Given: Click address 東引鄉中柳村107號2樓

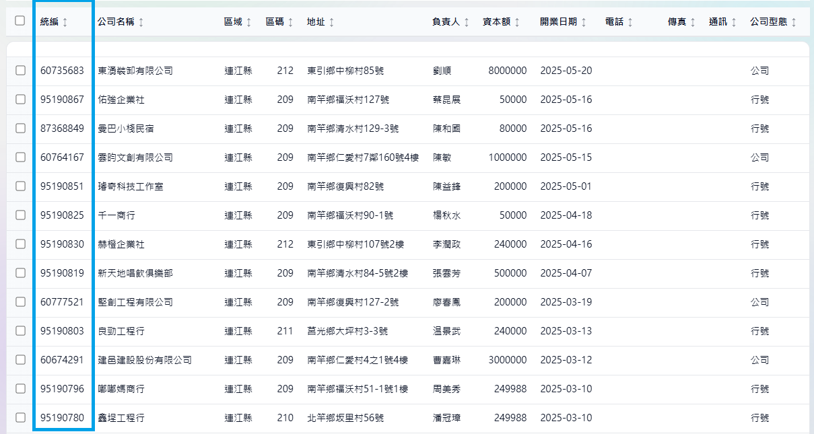Looking at the screenshot, I should coord(355,244).
